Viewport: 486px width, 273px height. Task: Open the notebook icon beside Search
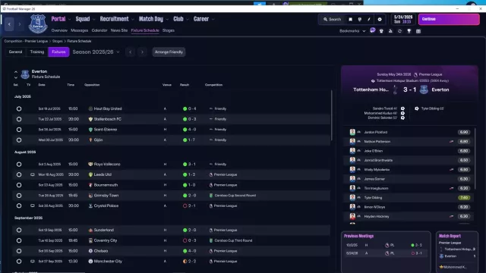coord(351,19)
